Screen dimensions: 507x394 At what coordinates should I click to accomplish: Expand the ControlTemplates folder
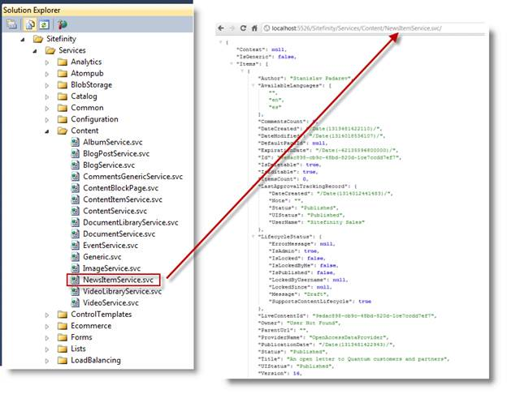(x=47, y=315)
